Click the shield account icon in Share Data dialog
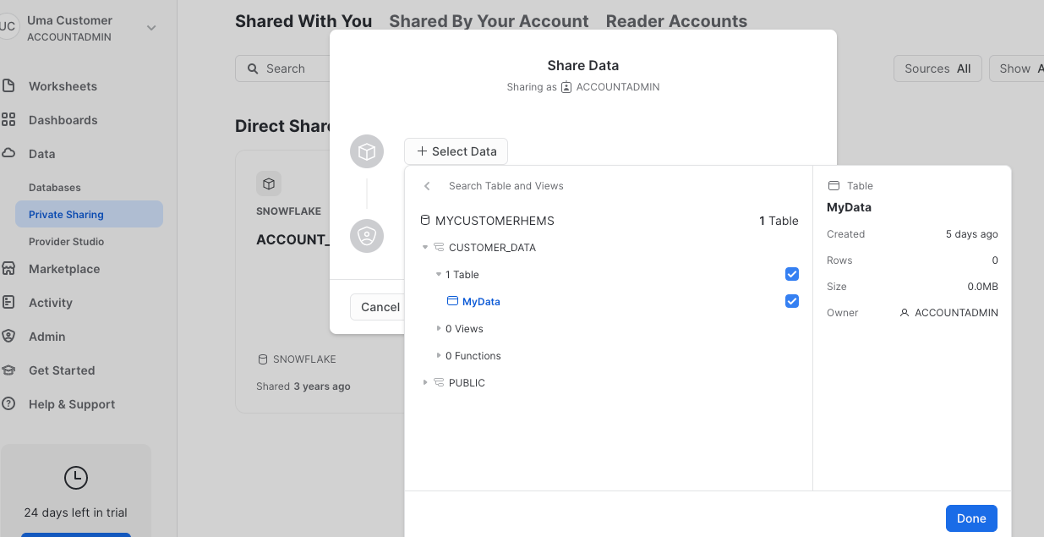This screenshot has width=1044, height=537. point(367,236)
